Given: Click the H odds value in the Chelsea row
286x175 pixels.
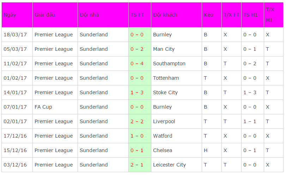Looking at the screenshot, I should (206, 150).
